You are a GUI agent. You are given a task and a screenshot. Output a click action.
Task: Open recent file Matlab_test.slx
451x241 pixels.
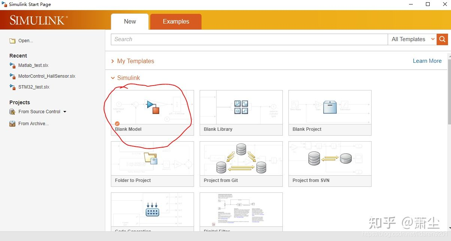tap(33, 65)
